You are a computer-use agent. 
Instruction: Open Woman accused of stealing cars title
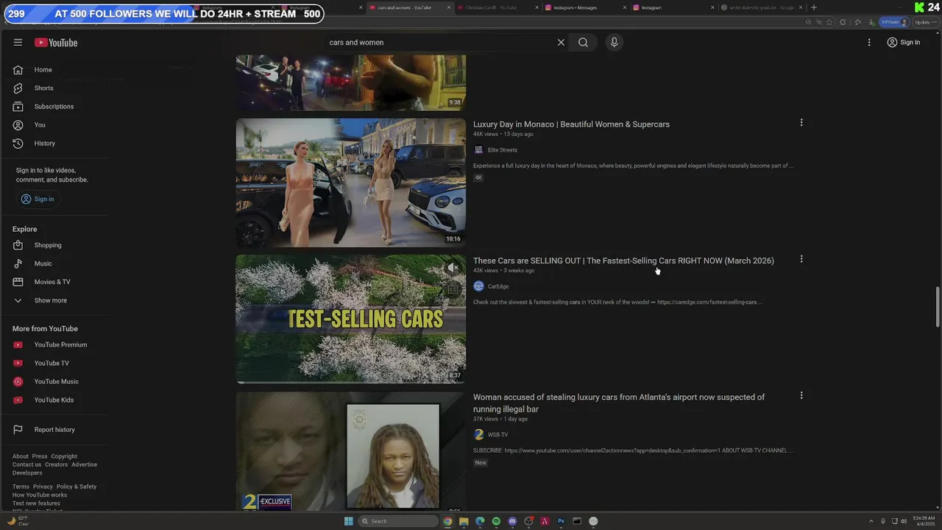pos(619,403)
